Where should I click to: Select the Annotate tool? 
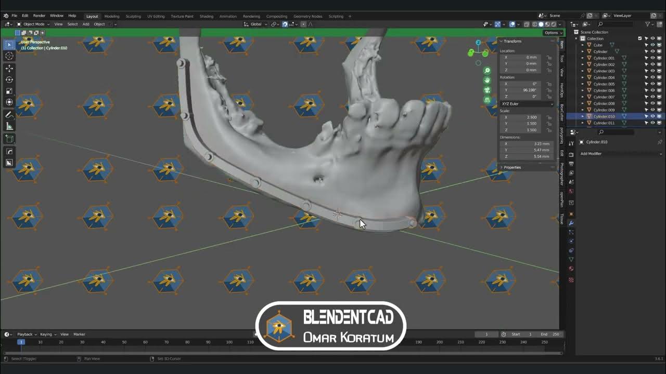9,115
